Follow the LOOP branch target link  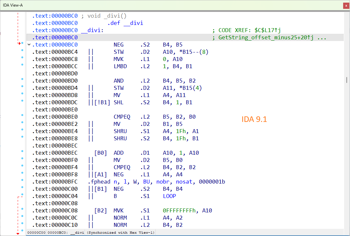click(x=169, y=196)
